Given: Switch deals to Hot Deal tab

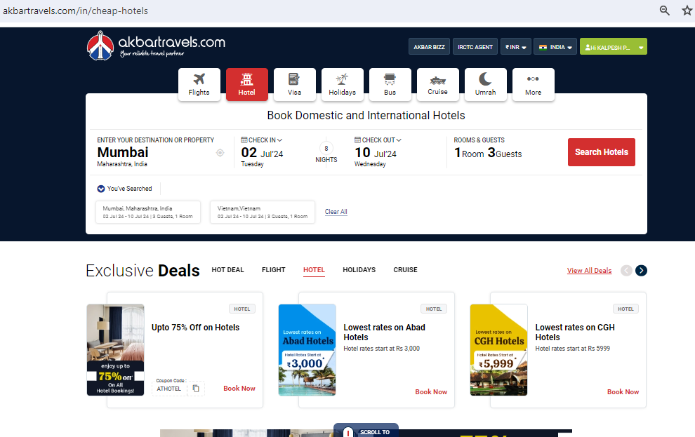Looking at the screenshot, I should (228, 269).
